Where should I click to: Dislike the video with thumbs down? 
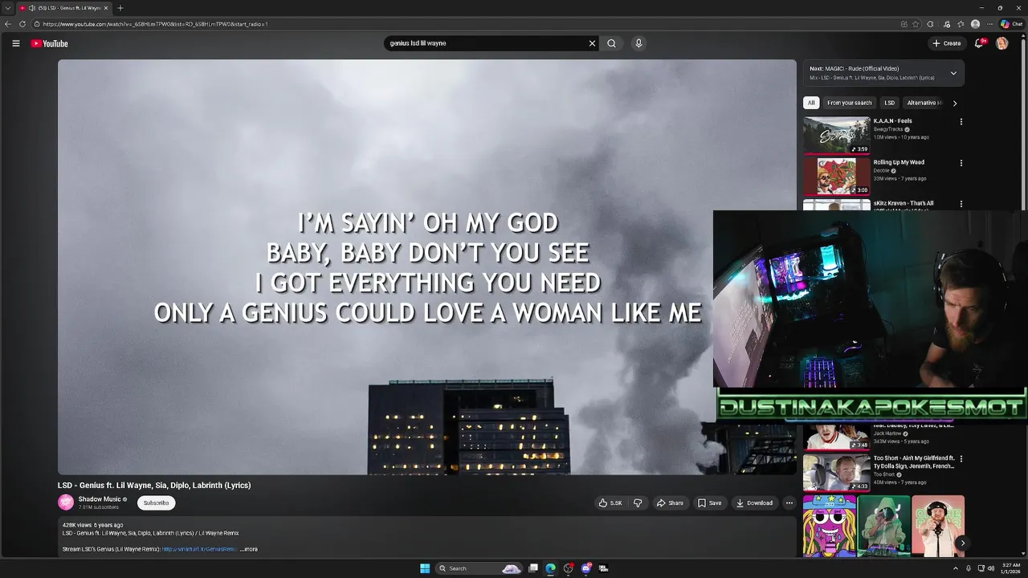(x=638, y=503)
